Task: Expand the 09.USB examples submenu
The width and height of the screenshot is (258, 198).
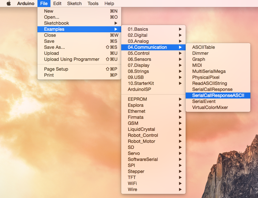Action: [x=153, y=77]
